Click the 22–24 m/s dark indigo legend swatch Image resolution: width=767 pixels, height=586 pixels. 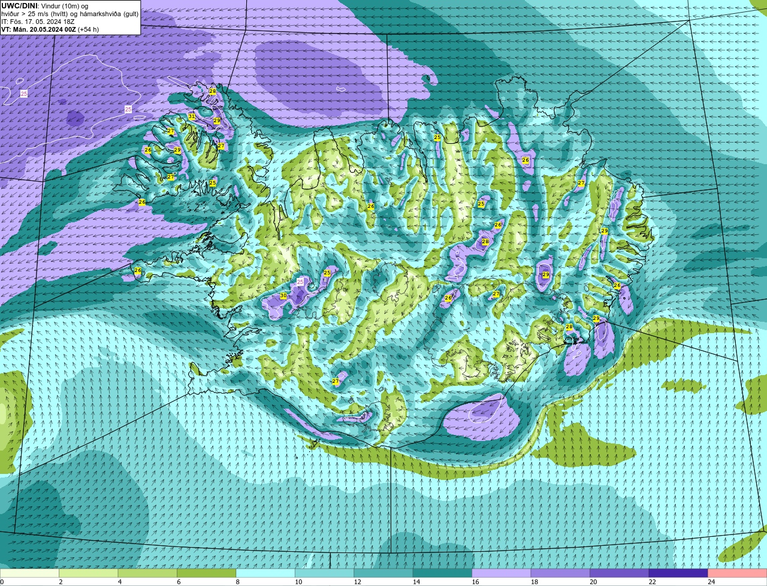[x=678, y=573]
